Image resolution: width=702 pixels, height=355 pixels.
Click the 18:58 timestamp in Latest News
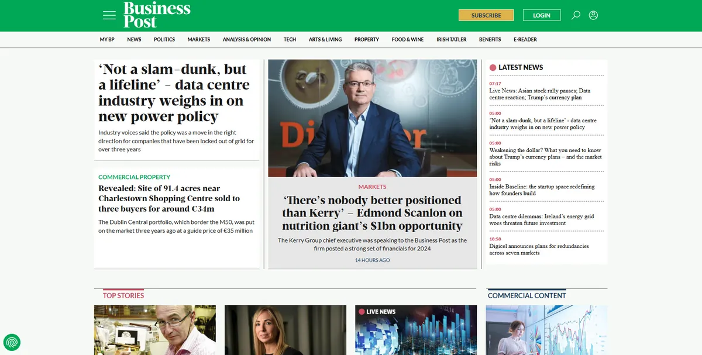495,239
